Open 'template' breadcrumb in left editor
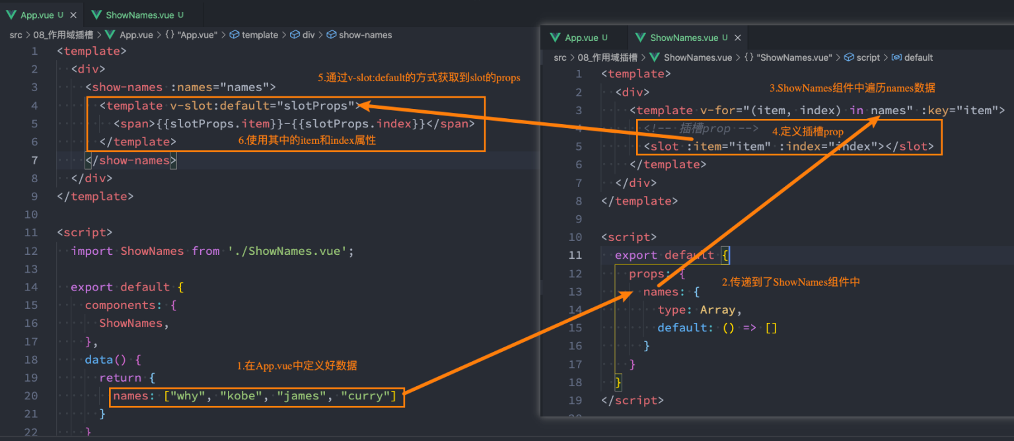This screenshot has width=1014, height=441. (254, 35)
